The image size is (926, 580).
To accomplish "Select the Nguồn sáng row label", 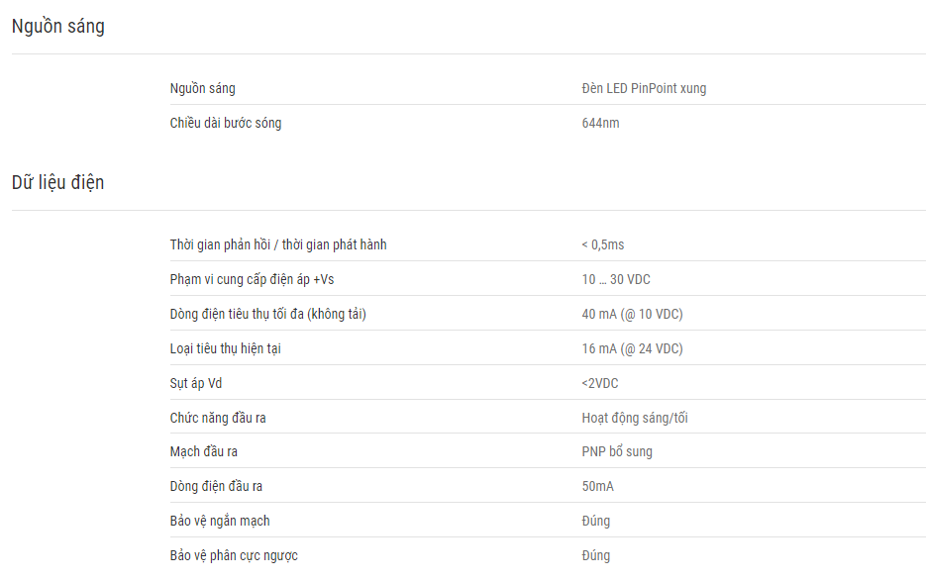I will click(x=203, y=88).
